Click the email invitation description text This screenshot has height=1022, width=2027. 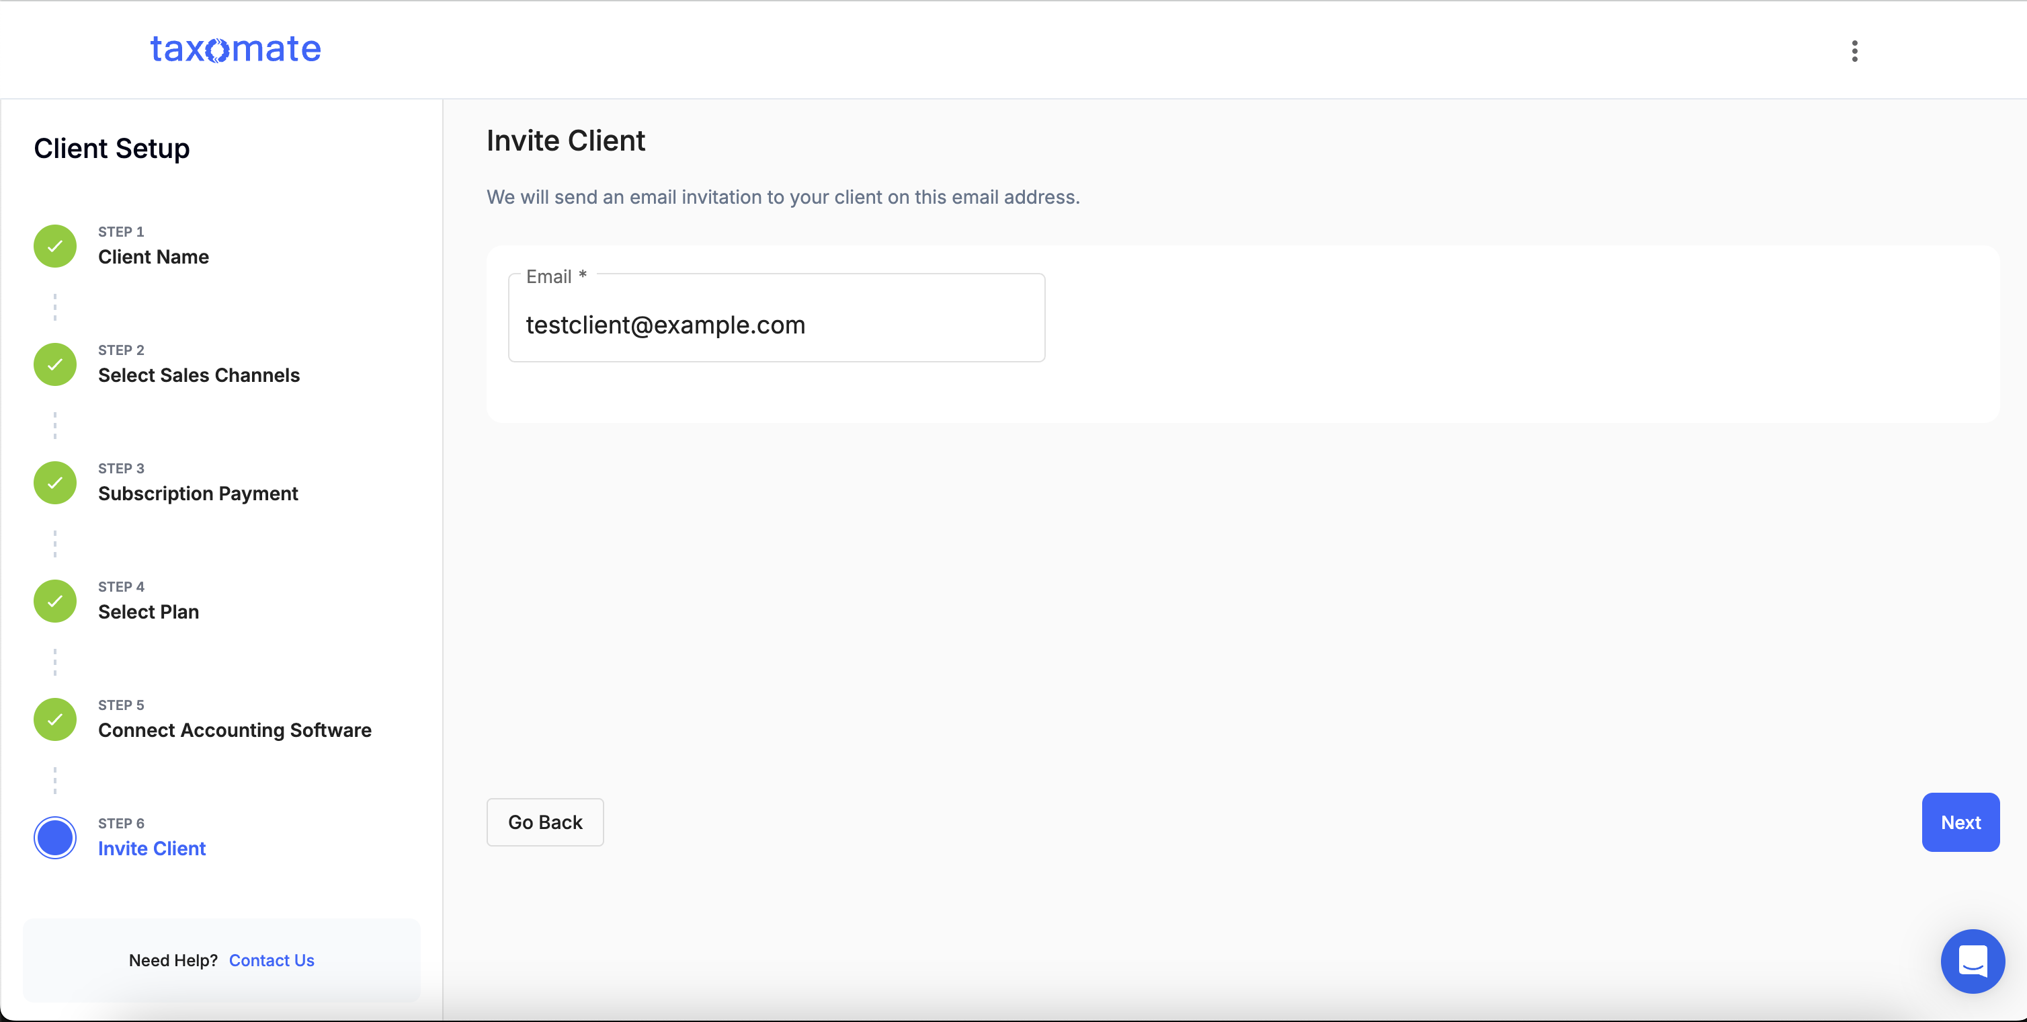[x=783, y=197]
